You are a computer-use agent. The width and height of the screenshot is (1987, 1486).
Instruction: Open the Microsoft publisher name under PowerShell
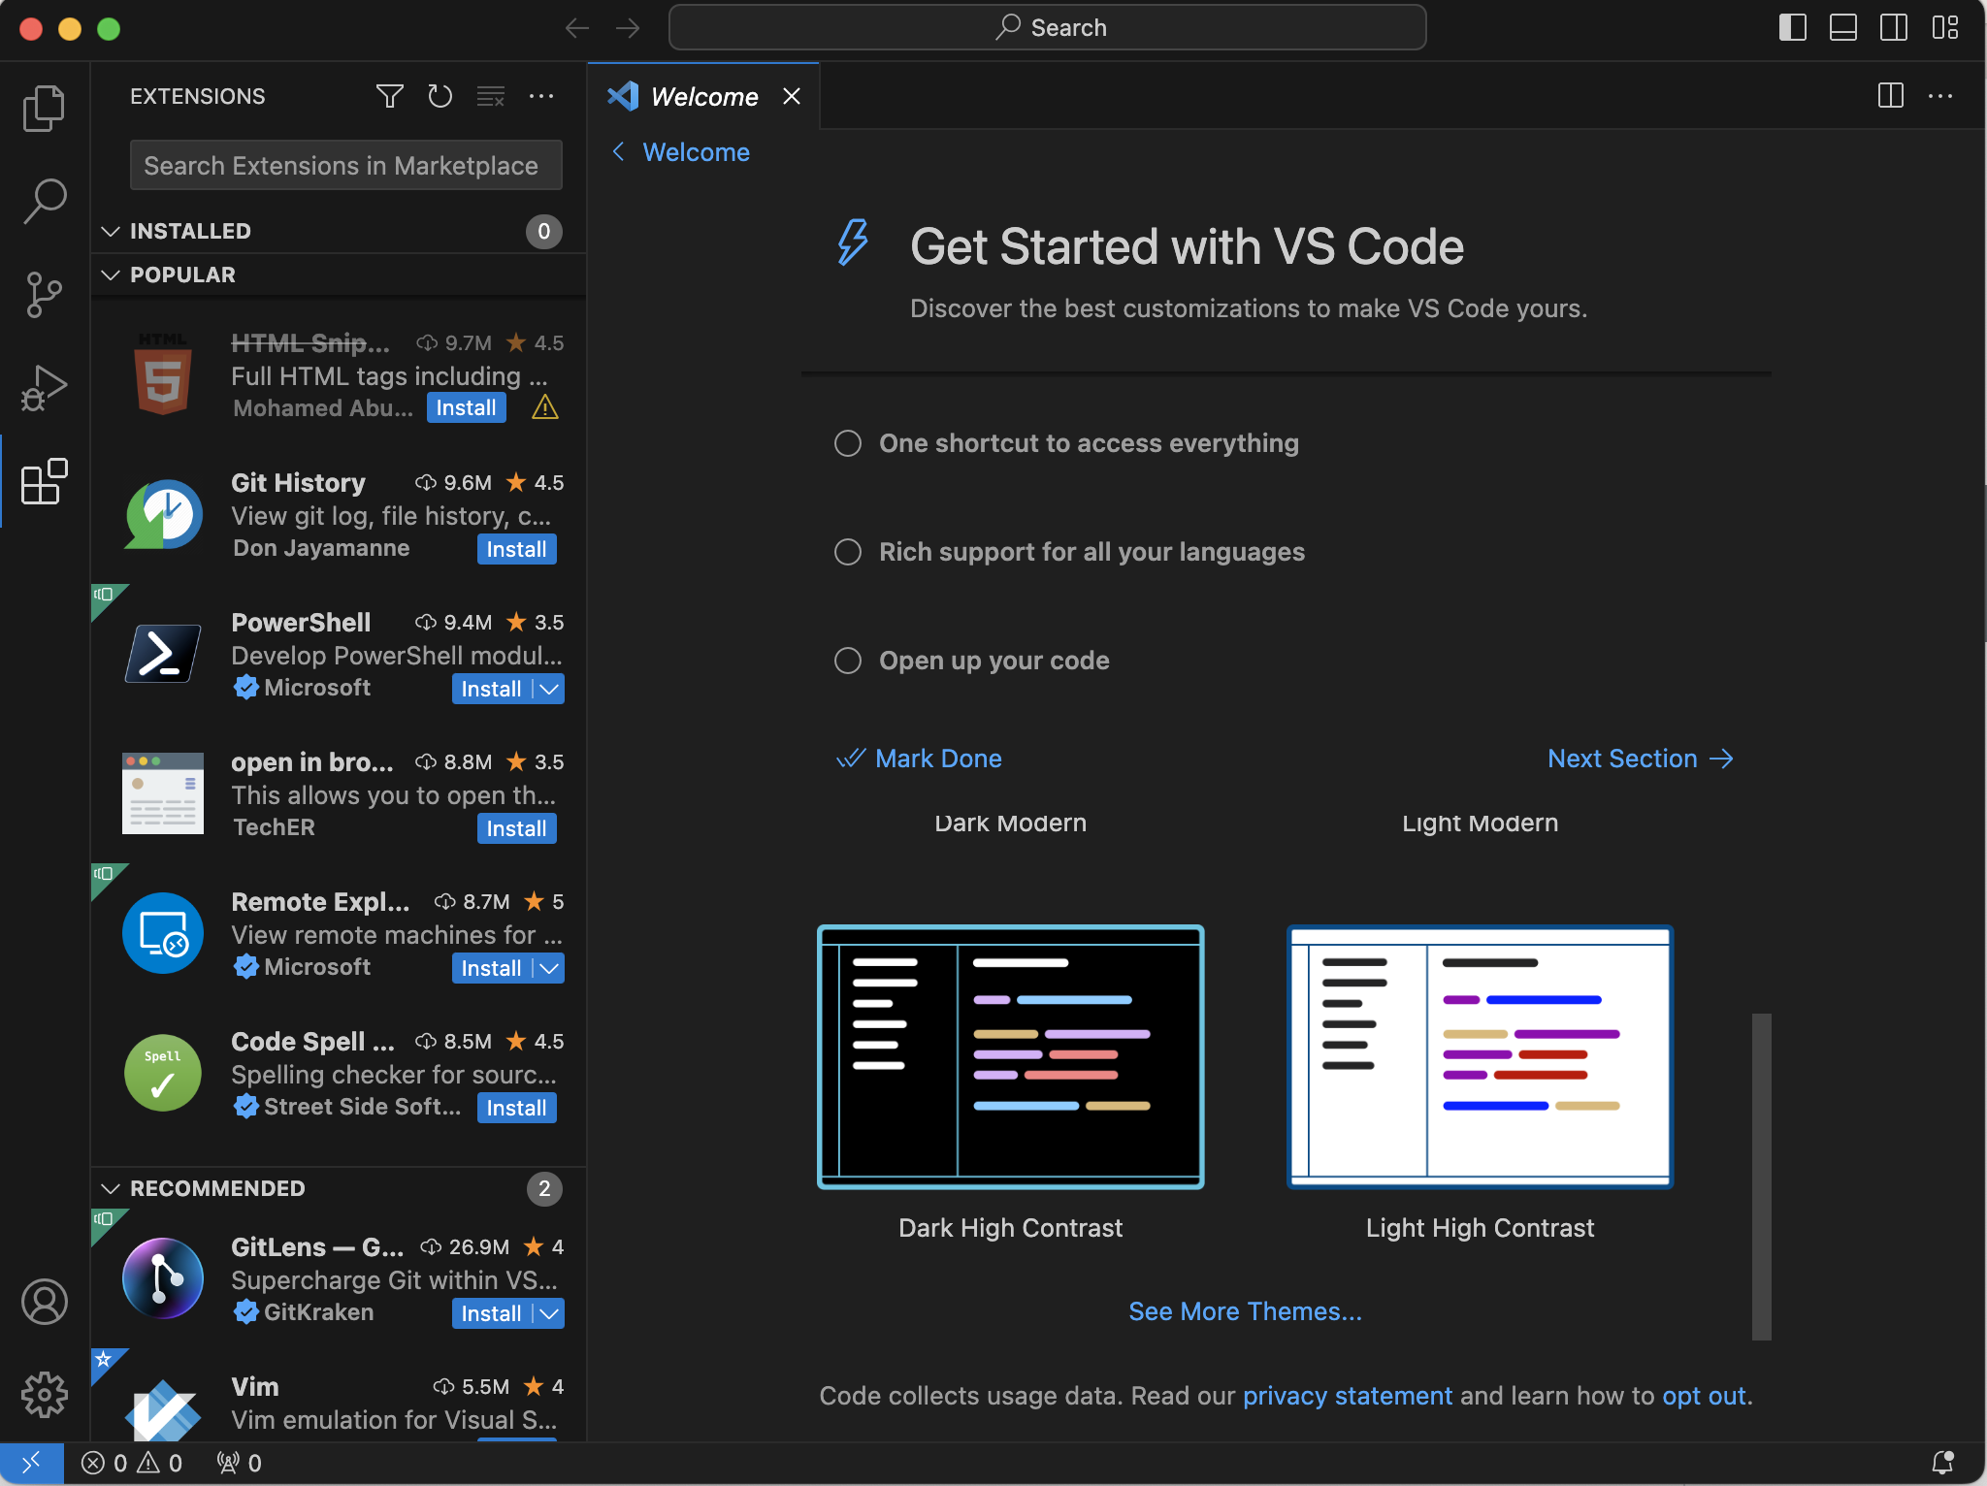316,688
